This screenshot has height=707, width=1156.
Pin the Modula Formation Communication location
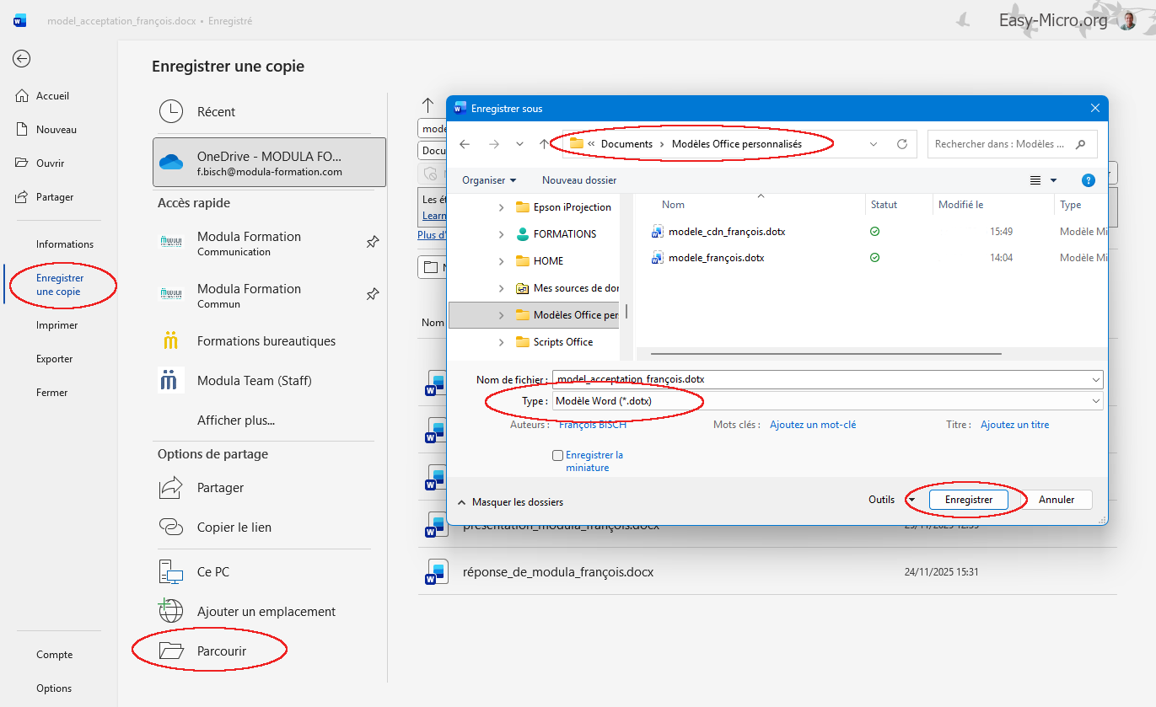pos(372,243)
